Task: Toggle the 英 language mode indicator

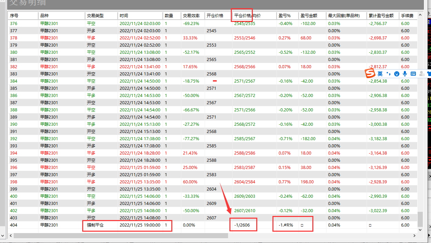Action: (x=380, y=74)
